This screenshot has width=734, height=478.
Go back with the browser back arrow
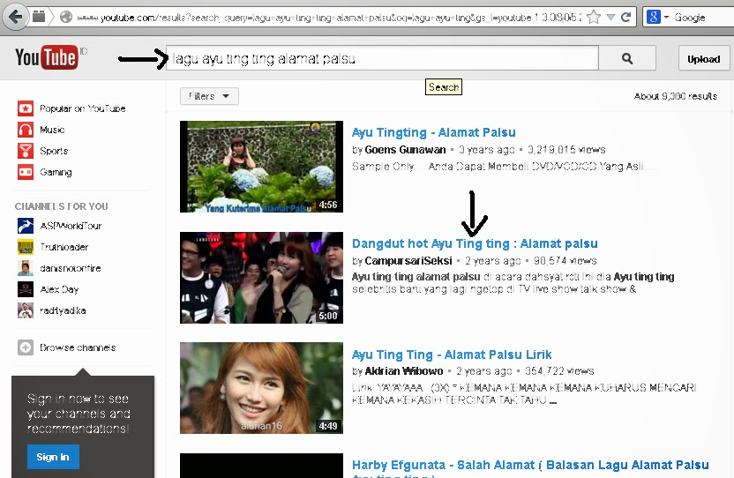(x=16, y=18)
